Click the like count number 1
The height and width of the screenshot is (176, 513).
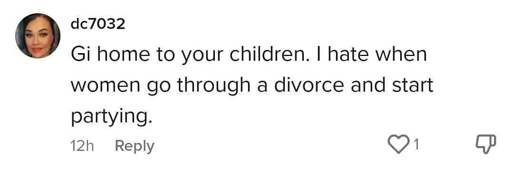pyautogui.click(x=416, y=145)
